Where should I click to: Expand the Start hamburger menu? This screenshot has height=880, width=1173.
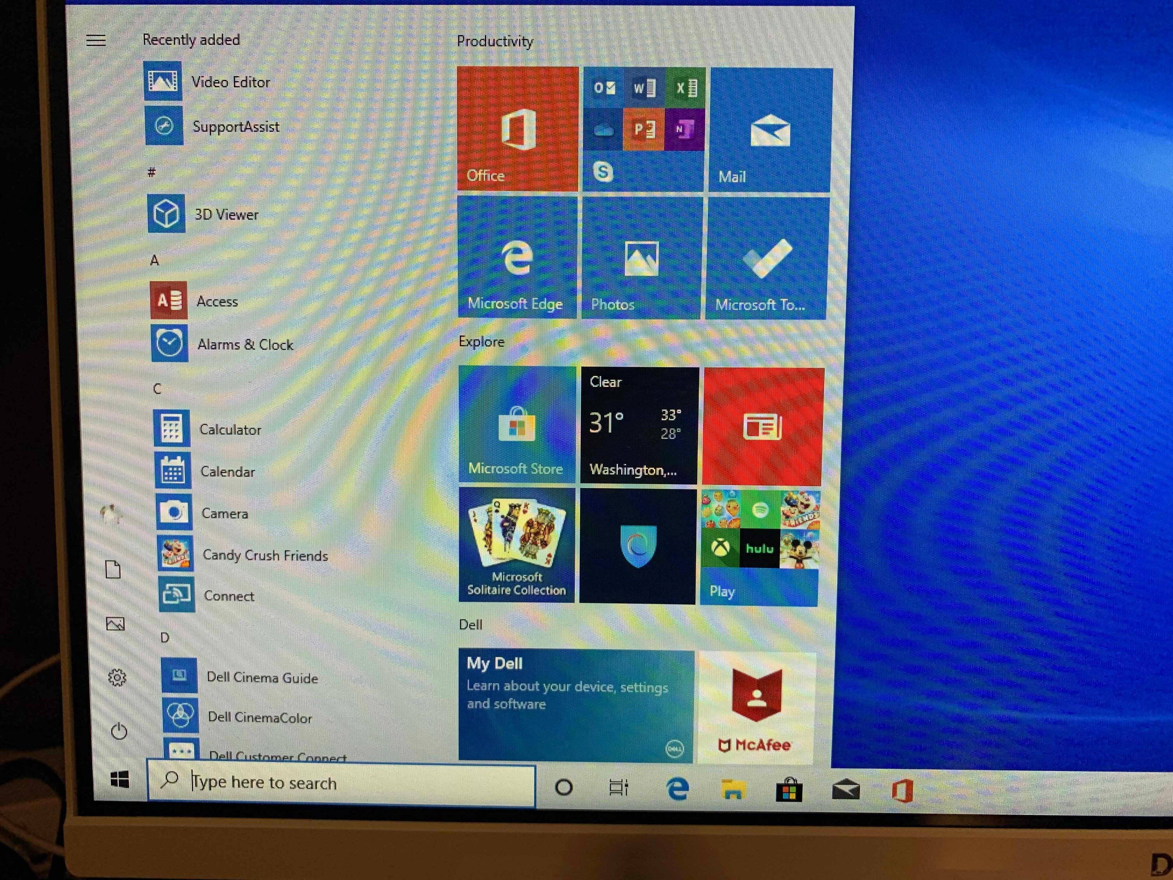pyautogui.click(x=96, y=40)
